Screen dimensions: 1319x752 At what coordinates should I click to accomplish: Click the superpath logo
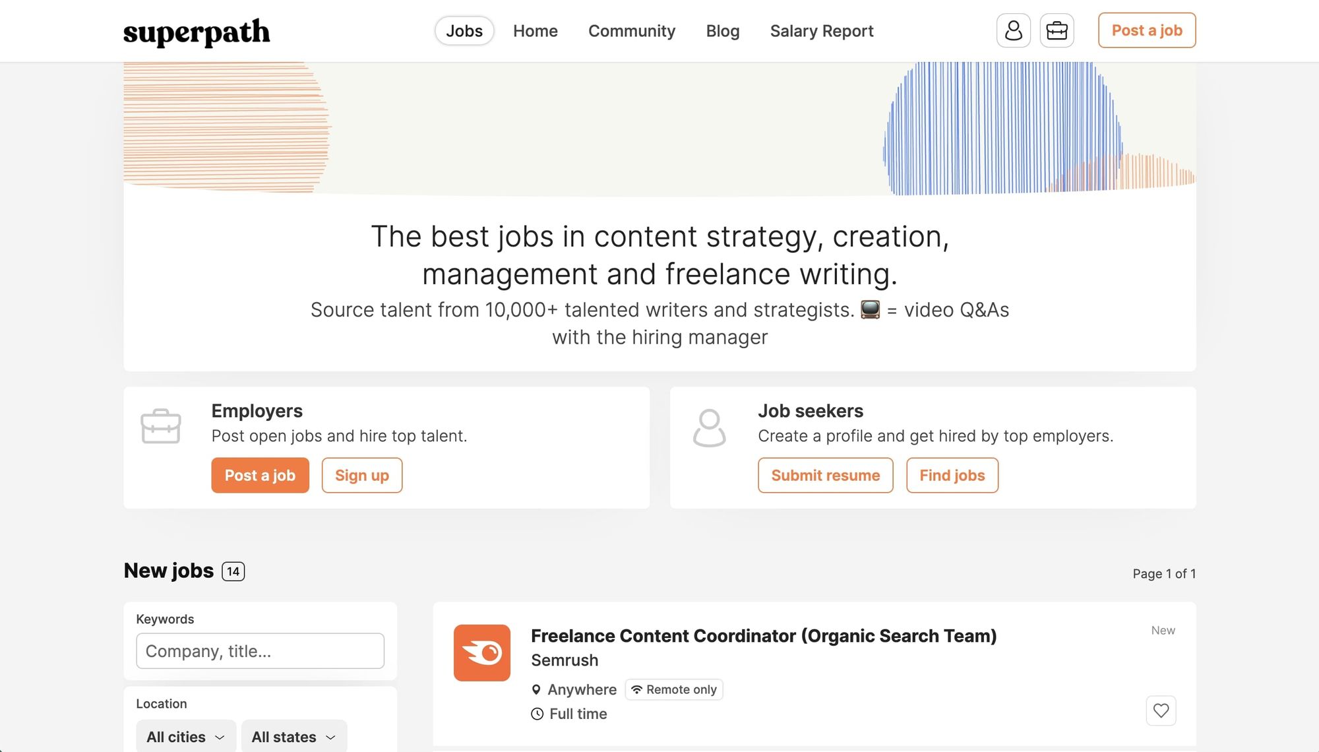(x=197, y=32)
